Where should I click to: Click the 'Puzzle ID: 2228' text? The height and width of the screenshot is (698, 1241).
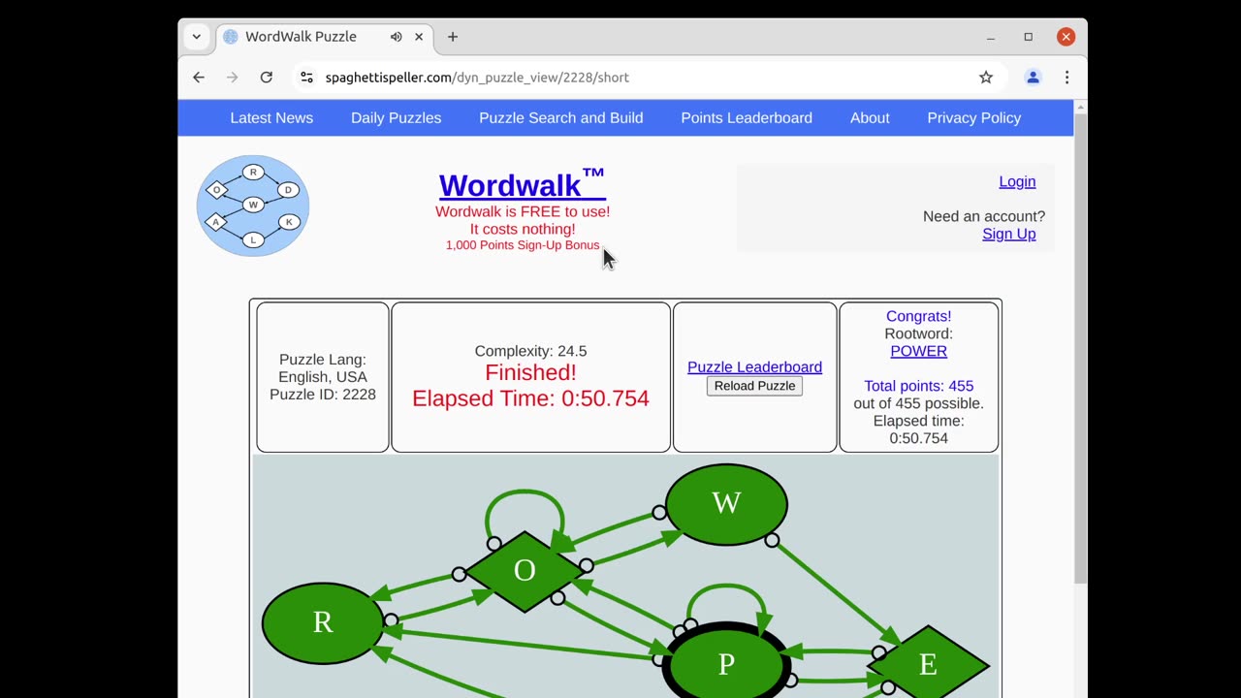pyautogui.click(x=323, y=395)
